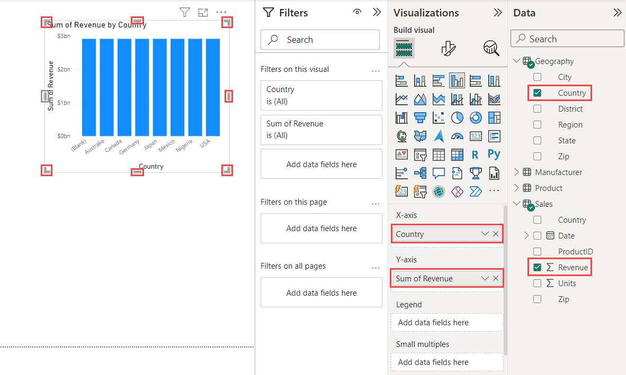Select the decomposition tree visual
The image size is (626, 375).
420,173
